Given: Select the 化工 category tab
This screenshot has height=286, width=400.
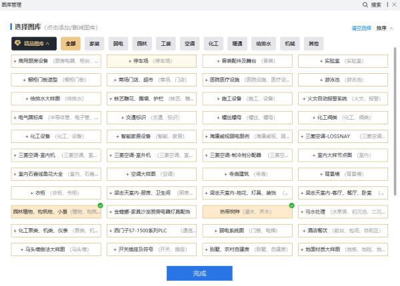Looking at the screenshot, I should click(x=213, y=43).
